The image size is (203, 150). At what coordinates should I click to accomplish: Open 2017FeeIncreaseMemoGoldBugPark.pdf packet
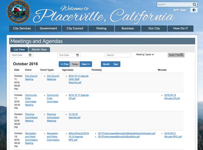coord(119,137)
